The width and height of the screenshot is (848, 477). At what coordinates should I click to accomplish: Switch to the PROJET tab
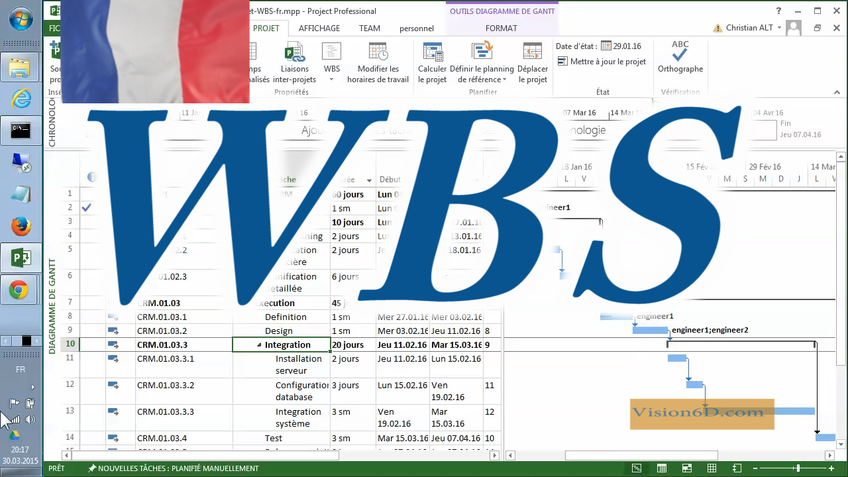pyautogui.click(x=266, y=28)
